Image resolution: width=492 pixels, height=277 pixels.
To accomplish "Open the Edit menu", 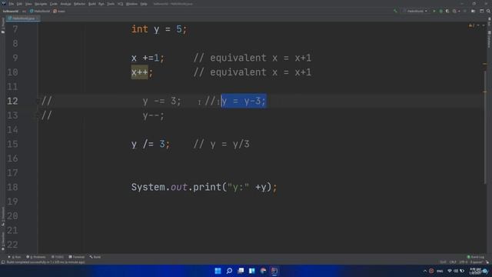I will [19, 4].
